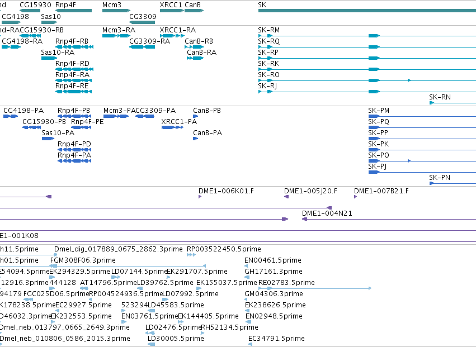The image size is (476, 347).
Task: Click the CG15930 gene label in top track
Action: coord(35,5)
